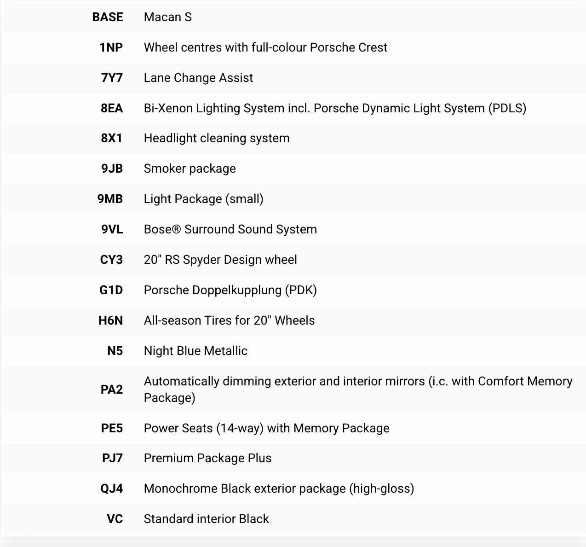Click the VC code label

(115, 519)
